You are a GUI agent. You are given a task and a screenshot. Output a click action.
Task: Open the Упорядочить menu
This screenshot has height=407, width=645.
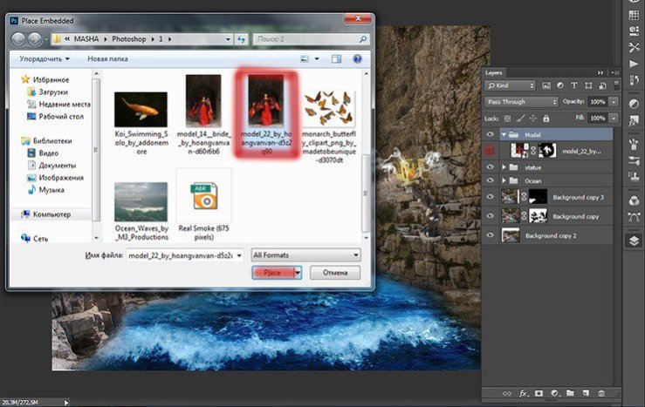[42, 59]
